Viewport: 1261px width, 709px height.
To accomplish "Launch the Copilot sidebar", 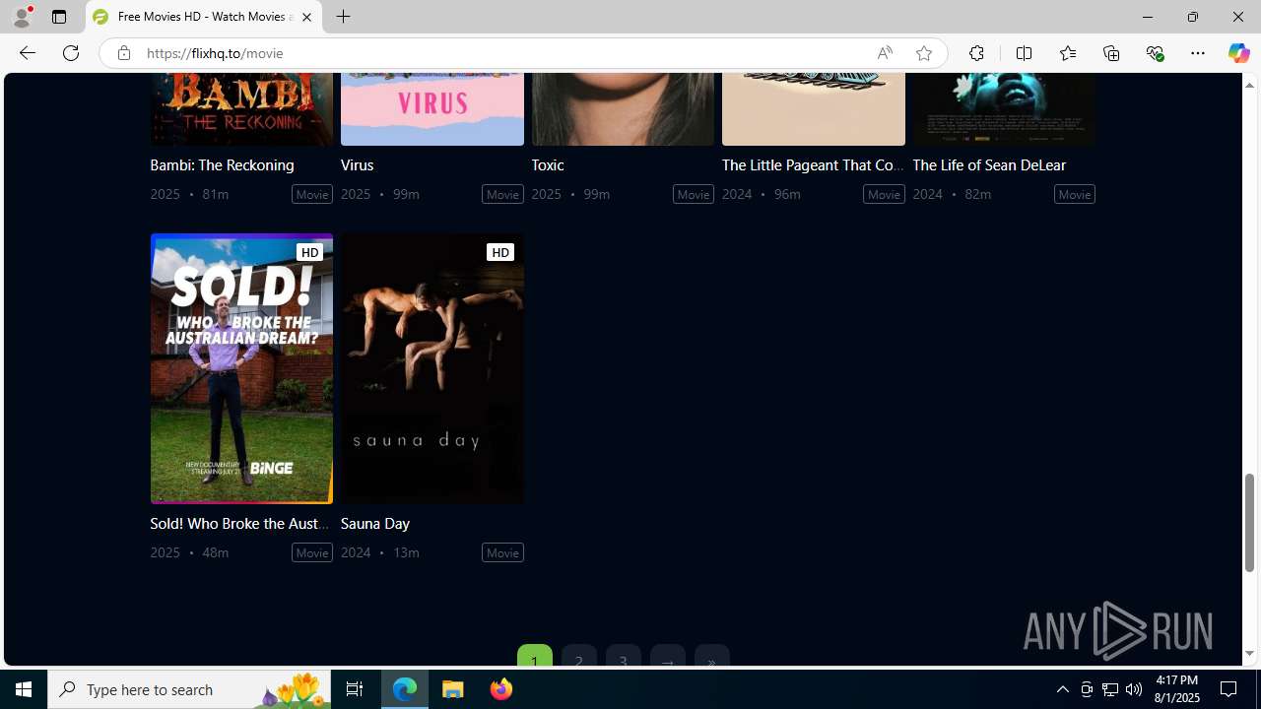I will pos(1238,53).
